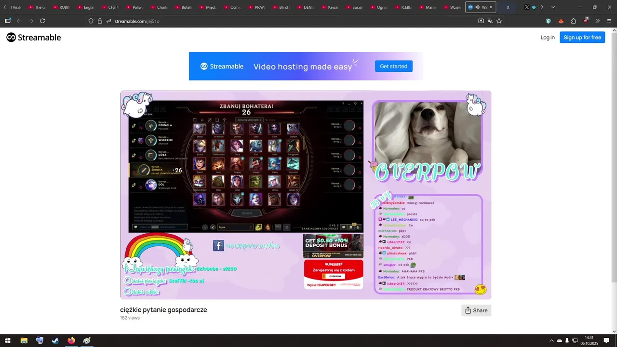Switch to the Kawal tab
The image size is (617, 347).
331,7
